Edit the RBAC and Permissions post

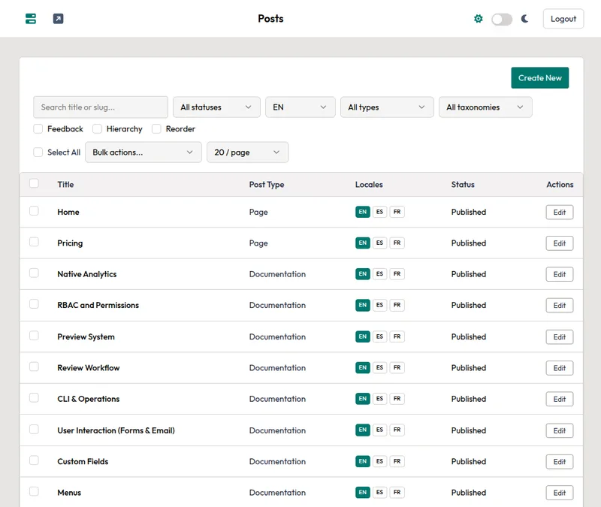559,306
